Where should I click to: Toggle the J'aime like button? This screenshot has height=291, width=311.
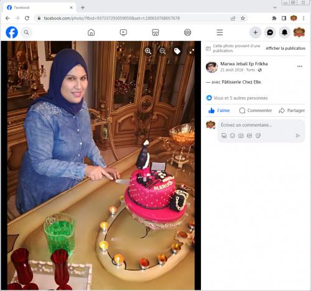(219, 111)
